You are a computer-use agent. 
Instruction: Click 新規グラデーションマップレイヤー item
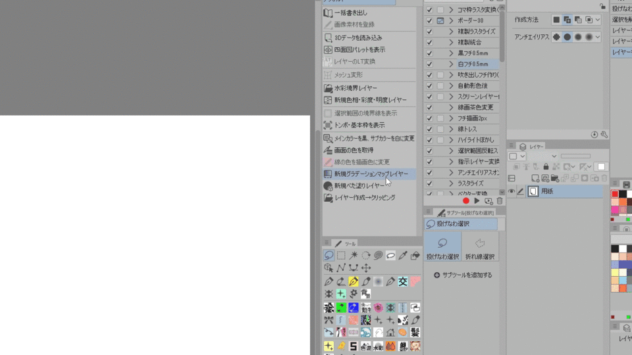(369, 174)
